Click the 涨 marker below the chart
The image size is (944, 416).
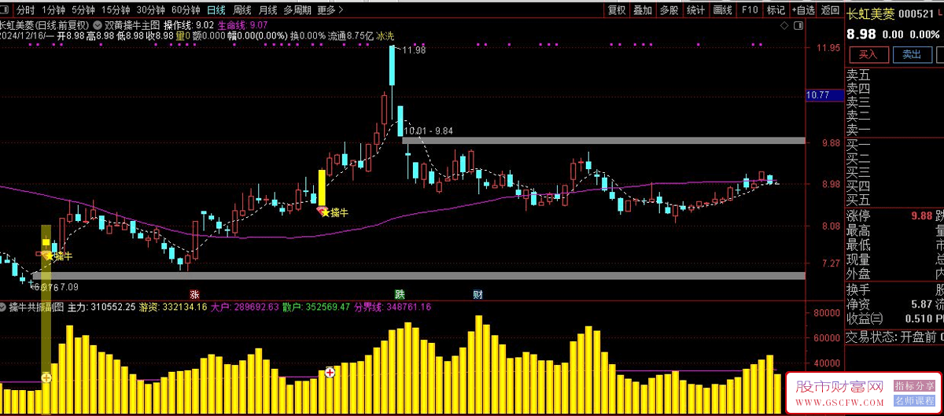194,293
